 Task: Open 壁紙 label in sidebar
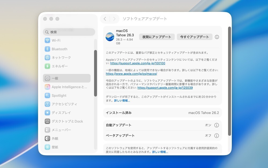[55, 147]
